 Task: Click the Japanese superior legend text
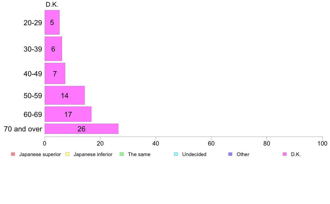(x=40, y=154)
